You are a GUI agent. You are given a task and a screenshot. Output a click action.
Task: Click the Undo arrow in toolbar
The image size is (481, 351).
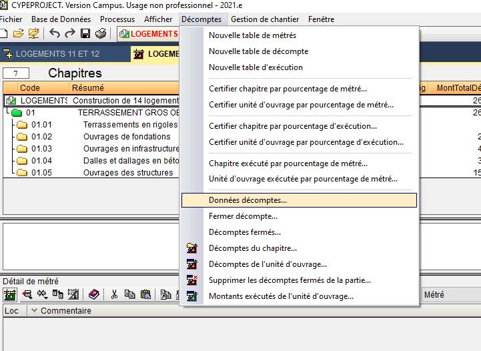click(55, 33)
